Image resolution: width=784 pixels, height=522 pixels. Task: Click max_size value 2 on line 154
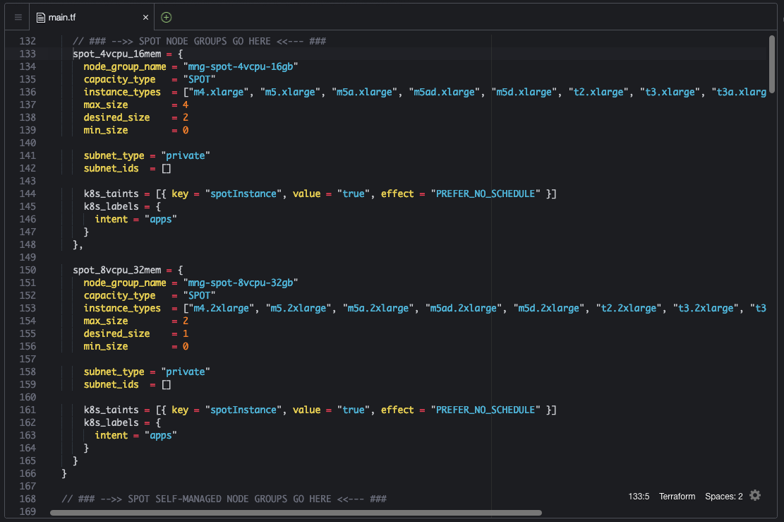(186, 321)
